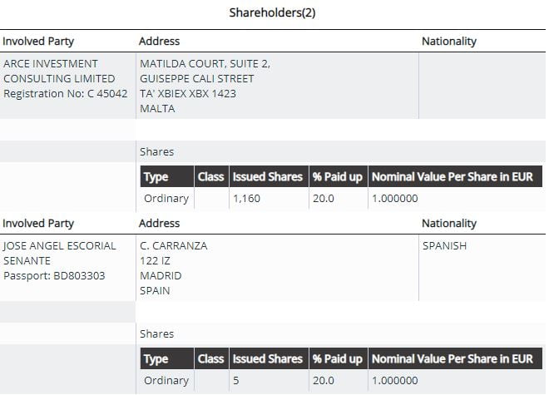Click the MATILDA COURT, SUITE 2 address line
Viewport: 549px width, 395px height.
(205, 64)
